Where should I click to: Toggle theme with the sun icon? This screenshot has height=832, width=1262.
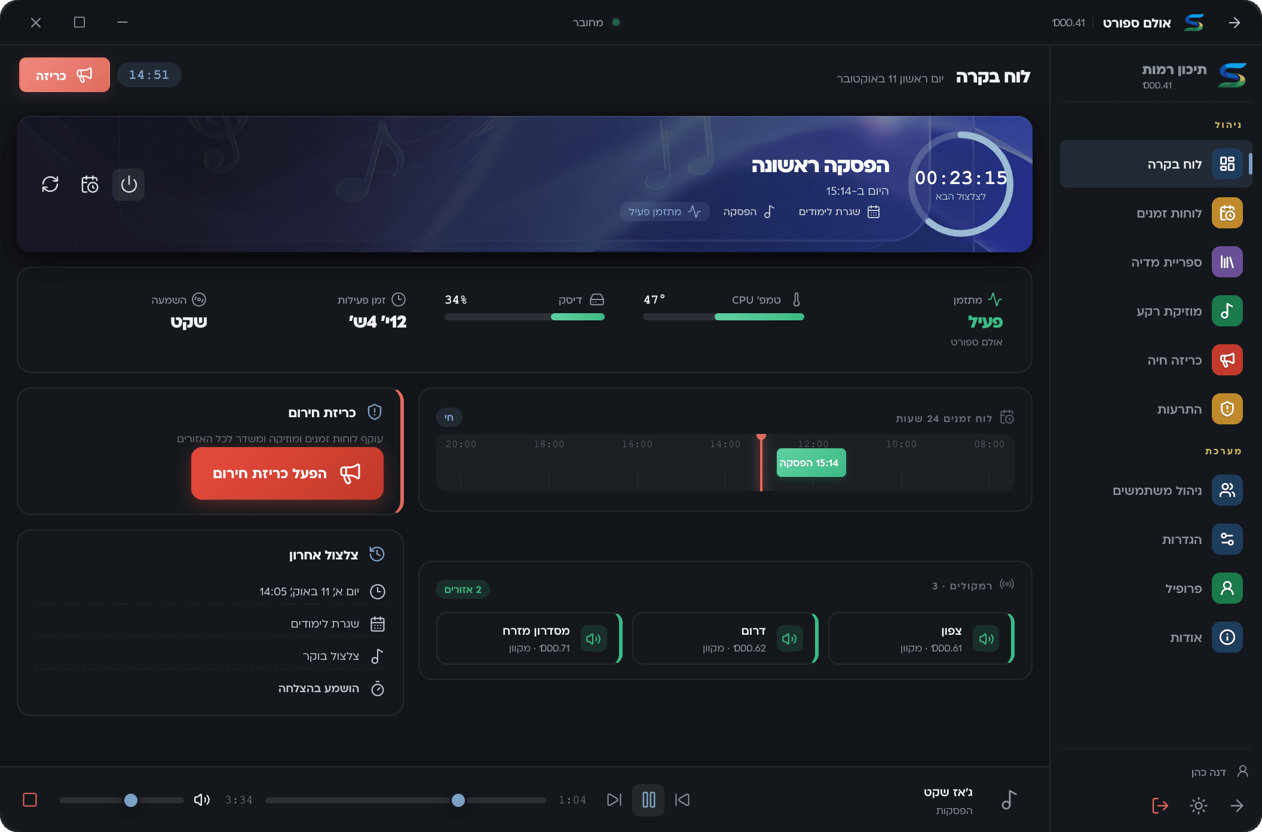click(1198, 806)
